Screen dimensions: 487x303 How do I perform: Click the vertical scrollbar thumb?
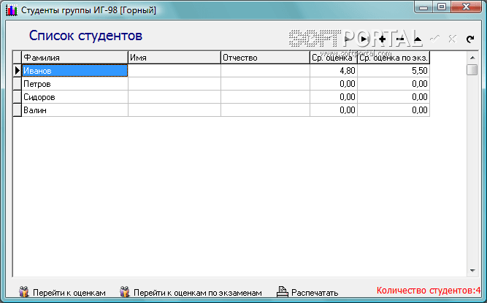pyautogui.click(x=472, y=69)
